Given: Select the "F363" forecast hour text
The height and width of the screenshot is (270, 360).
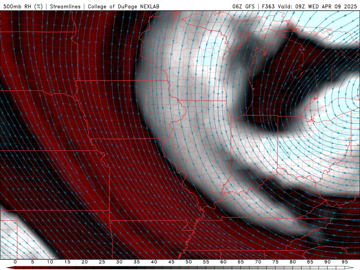Looking at the screenshot, I should pyautogui.click(x=268, y=6).
